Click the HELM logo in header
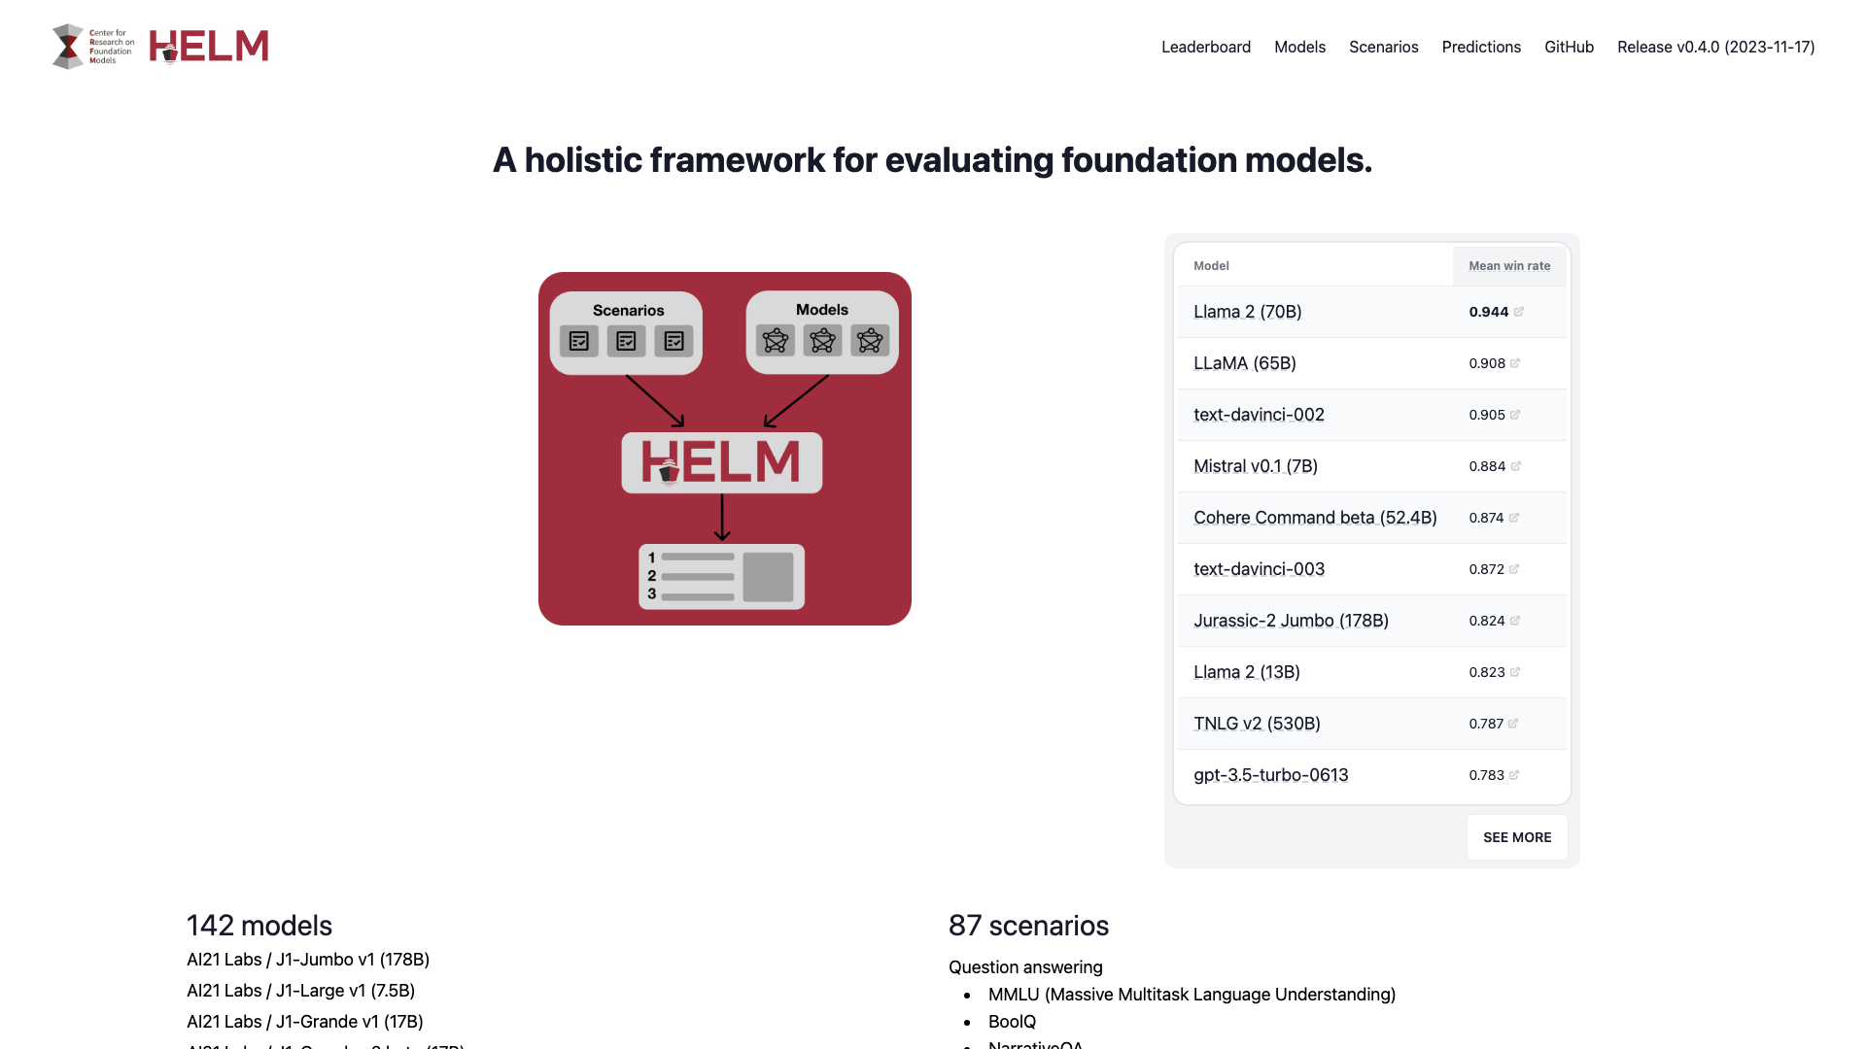This screenshot has width=1866, height=1049. click(x=209, y=47)
